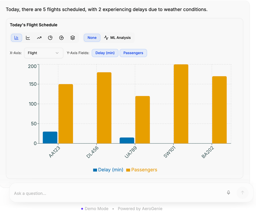
Task: Click Today's Flight Schedule header
Action: [x=34, y=25]
